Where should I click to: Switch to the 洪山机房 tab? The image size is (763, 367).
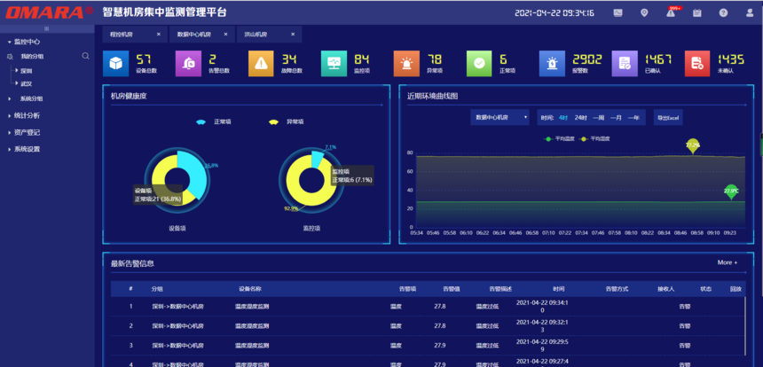tap(256, 35)
